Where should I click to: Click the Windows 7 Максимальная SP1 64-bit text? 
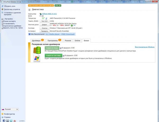[x=66, y=28]
